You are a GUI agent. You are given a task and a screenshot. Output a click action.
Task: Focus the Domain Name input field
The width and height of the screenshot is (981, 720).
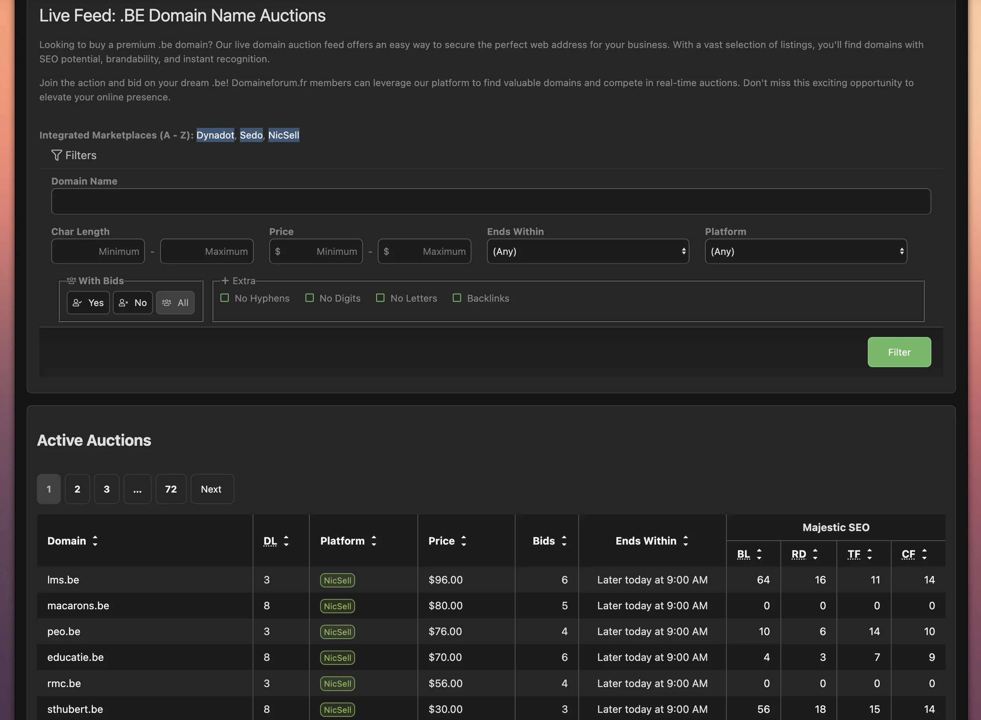click(491, 201)
